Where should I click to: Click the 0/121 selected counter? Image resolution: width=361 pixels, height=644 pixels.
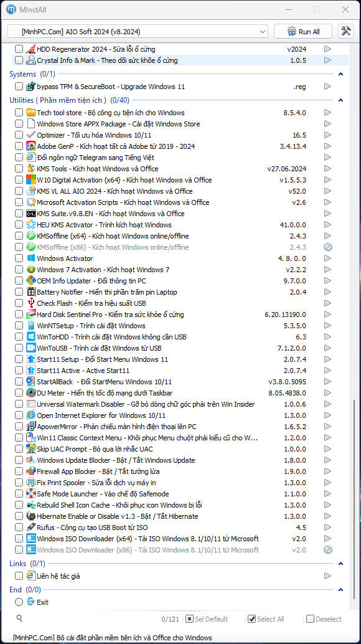(x=171, y=619)
